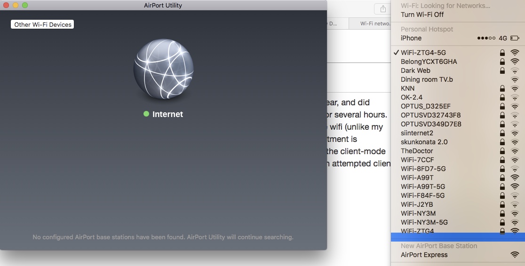Select the WiFi-ZTG4-5G network
Screen dimensions: 525x266
pyautogui.click(x=458, y=53)
